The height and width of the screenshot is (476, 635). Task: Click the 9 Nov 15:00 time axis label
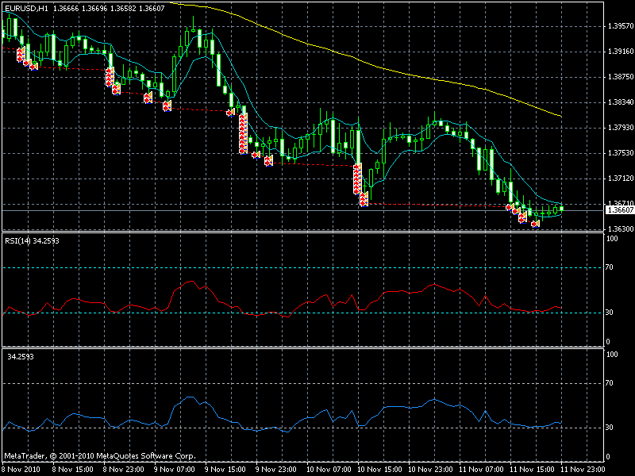pyautogui.click(x=225, y=470)
